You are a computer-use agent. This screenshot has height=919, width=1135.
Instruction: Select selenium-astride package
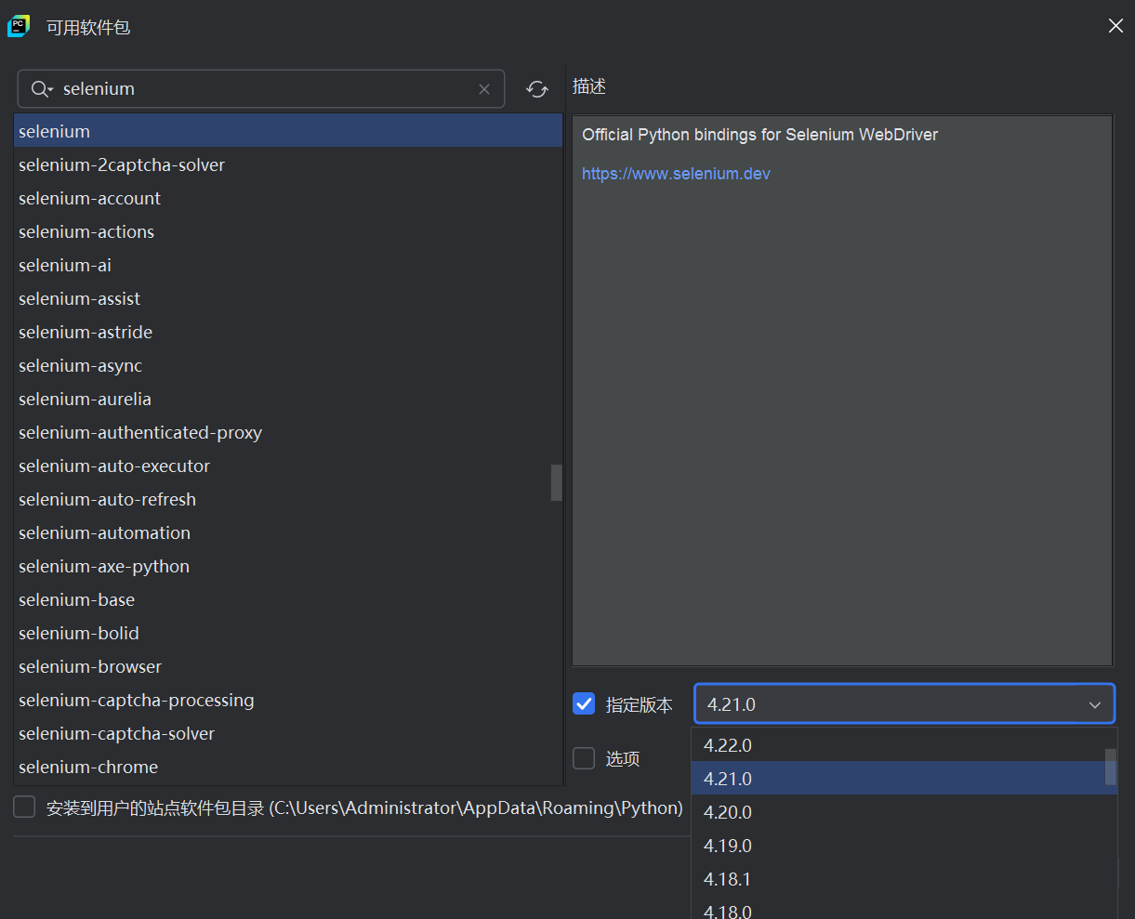click(288, 332)
